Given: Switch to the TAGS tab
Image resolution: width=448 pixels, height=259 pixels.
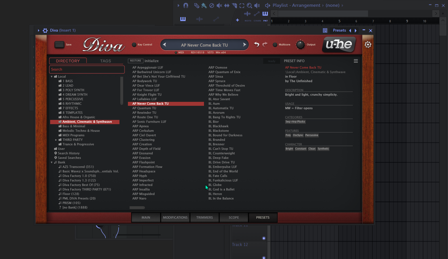Looking at the screenshot, I should [106, 61].
